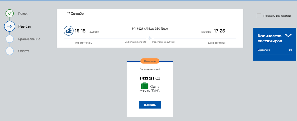The width and height of the screenshot is (297, 121).
Task: Enable the Показать все тарифы checkbox
Action: point(259,16)
